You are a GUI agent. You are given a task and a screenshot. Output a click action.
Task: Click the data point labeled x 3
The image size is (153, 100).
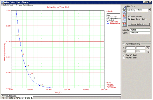tap(25, 66)
